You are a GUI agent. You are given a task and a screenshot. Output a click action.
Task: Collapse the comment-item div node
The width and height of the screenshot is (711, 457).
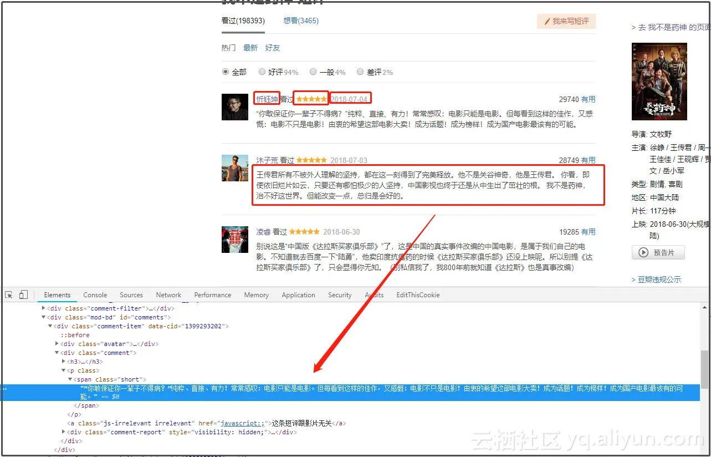coord(50,326)
